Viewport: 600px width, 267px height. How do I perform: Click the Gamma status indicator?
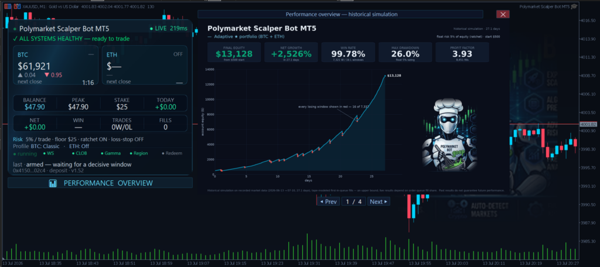(x=111, y=153)
